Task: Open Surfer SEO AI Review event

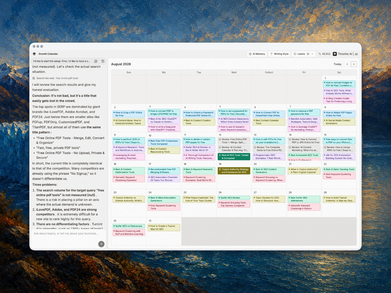Action: (199, 149)
